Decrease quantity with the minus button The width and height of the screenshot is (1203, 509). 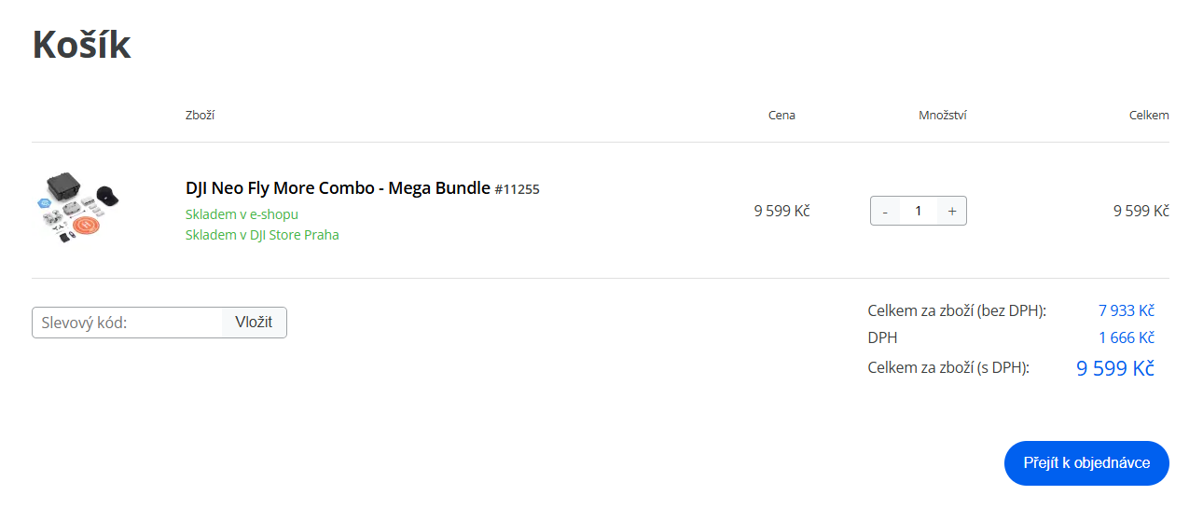[885, 211]
